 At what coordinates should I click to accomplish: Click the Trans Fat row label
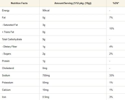tap(8, 32)
